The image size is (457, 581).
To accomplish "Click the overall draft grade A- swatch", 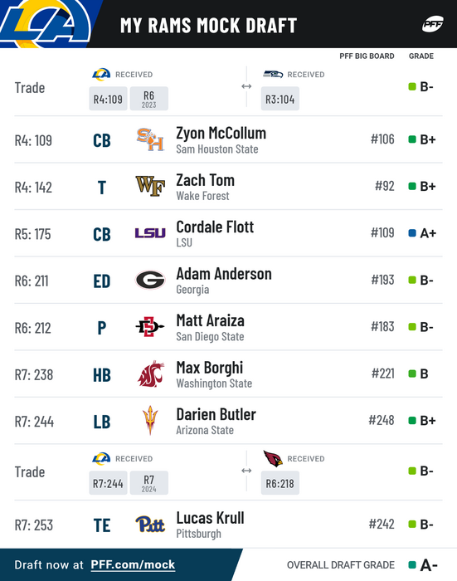I will [x=412, y=565].
